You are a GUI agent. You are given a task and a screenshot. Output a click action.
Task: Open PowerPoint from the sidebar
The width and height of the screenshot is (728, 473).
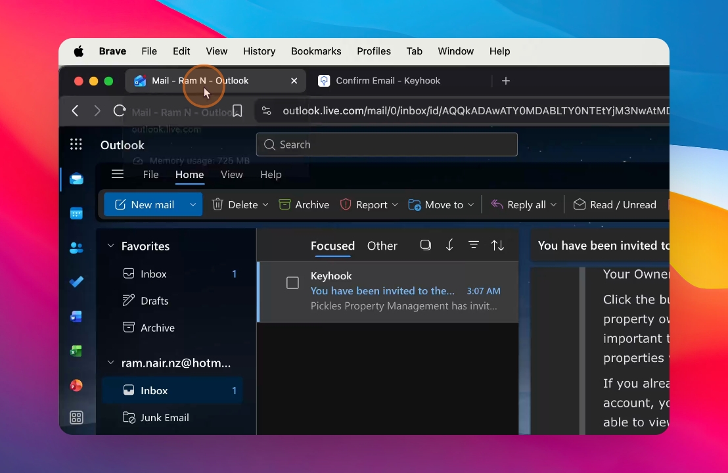77,385
